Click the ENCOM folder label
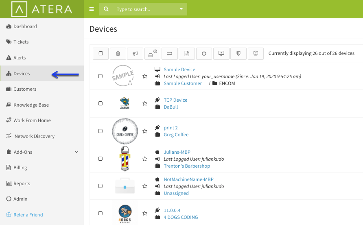The width and height of the screenshot is (363, 225). 227,83
